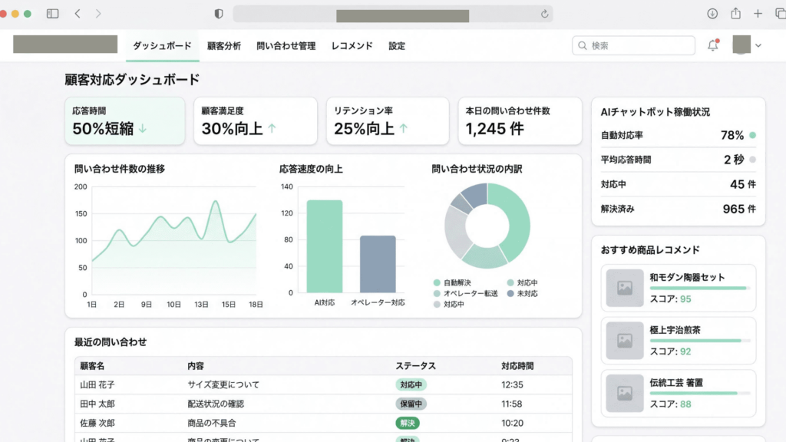The height and width of the screenshot is (442, 786).
Task: Click the 和モダン陶器セット thumbnail image
Action: 625,289
